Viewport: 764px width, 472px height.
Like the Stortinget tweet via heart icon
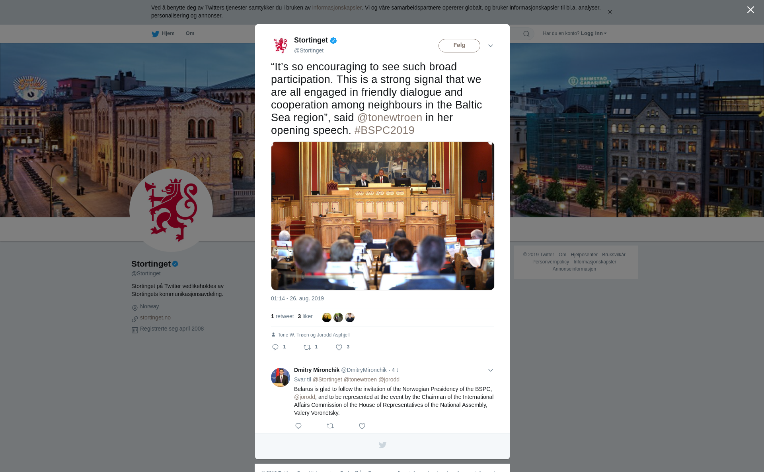(339, 347)
